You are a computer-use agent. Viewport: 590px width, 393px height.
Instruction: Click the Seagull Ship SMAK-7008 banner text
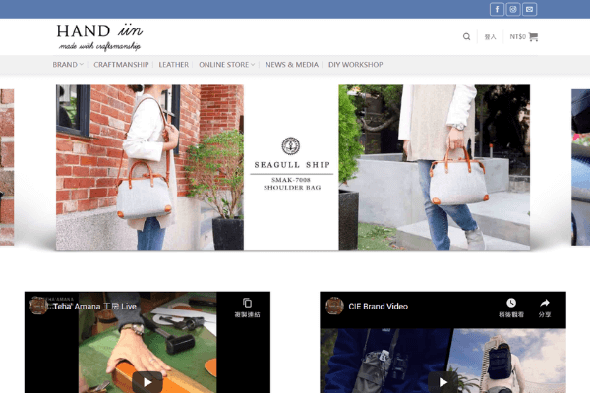tap(292, 164)
